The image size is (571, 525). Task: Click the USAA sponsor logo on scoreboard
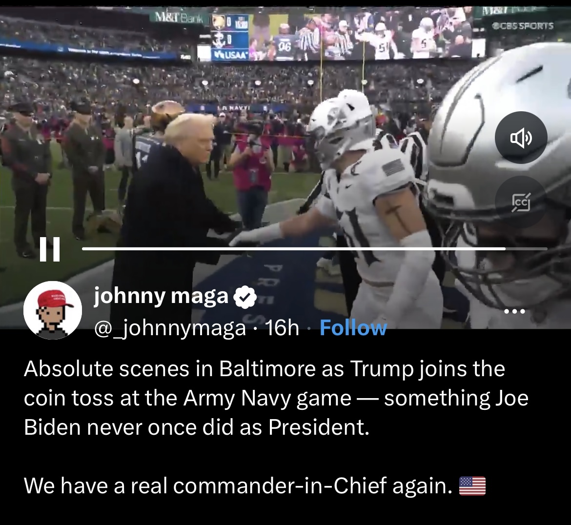pyautogui.click(x=231, y=56)
